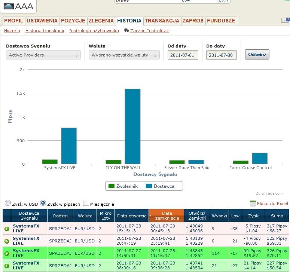Click the blue SystemsFX LIVE bar
290x272 pixels.
point(69,146)
